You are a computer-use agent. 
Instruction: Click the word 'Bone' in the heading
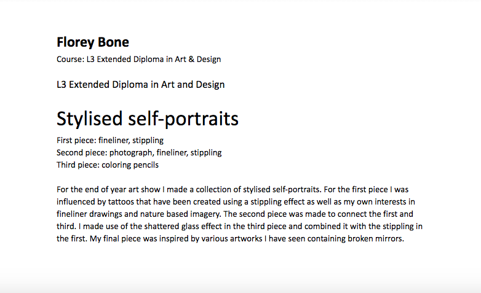[x=113, y=42]
